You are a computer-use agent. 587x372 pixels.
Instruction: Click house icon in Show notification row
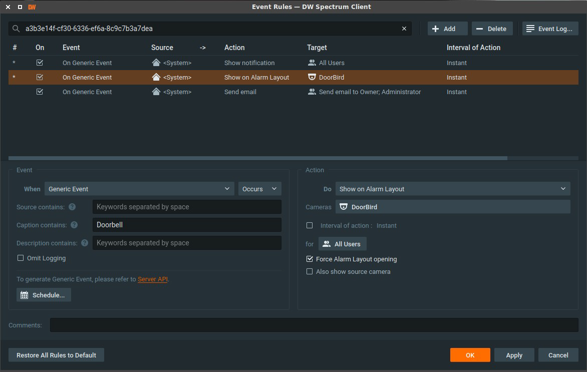(x=156, y=63)
